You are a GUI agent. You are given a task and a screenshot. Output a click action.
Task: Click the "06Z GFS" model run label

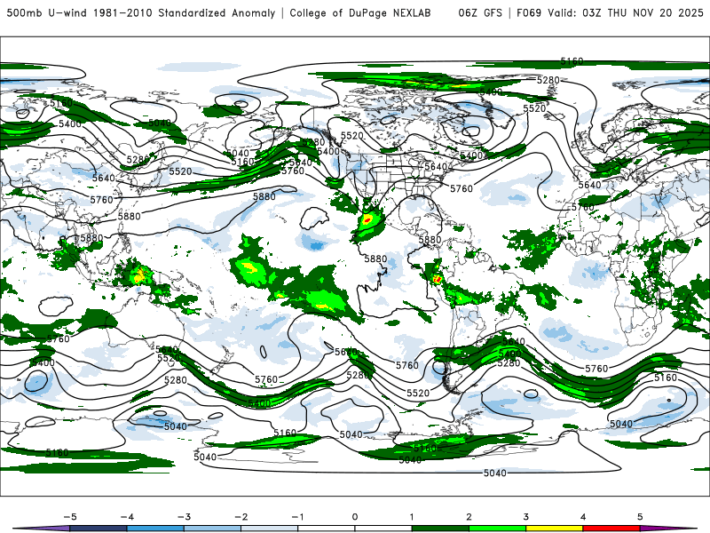pyautogui.click(x=480, y=12)
